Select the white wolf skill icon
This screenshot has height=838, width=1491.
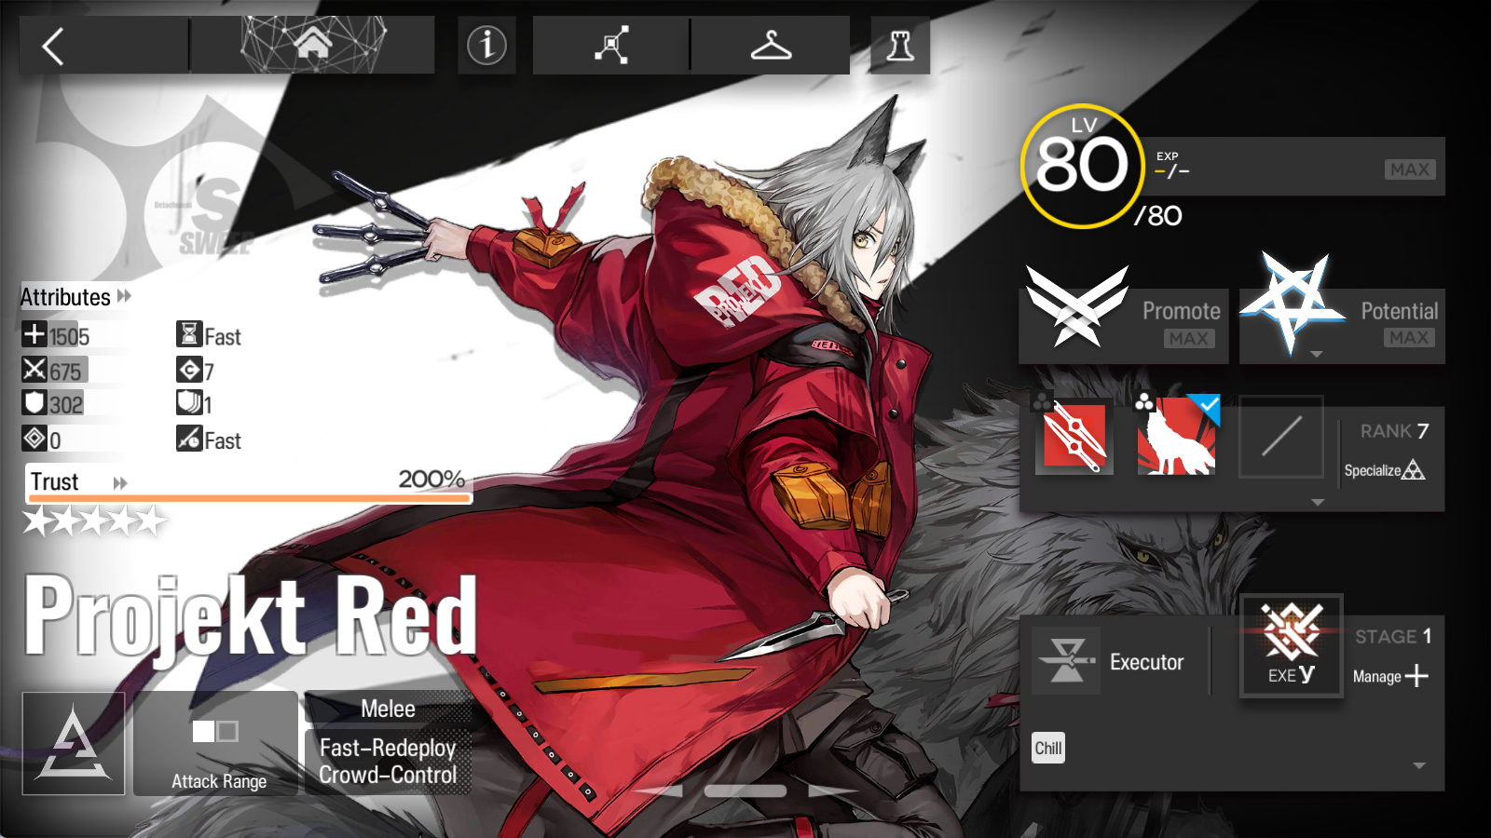[x=1177, y=436]
